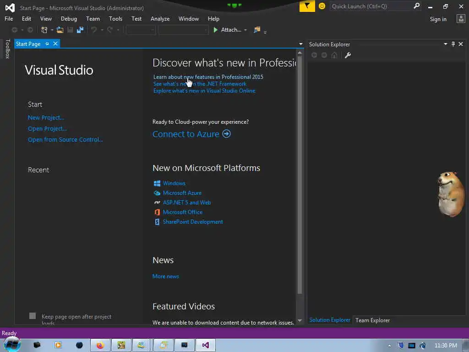Click the feedback smiley icon
The image size is (469, 352).
322,6
